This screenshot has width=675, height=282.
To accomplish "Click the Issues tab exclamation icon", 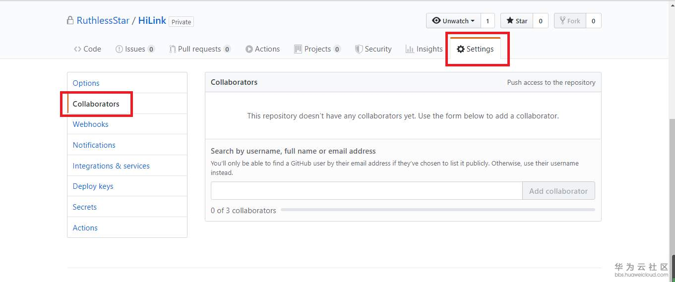I will tap(119, 49).
